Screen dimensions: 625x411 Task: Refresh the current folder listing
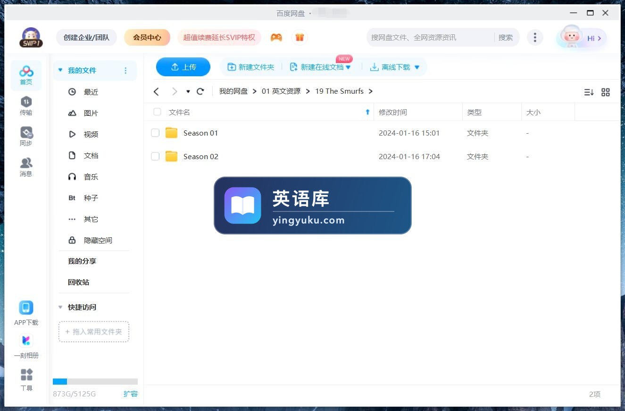point(200,91)
